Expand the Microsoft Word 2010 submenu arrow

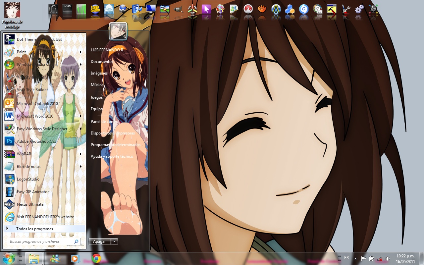[x=80, y=116]
